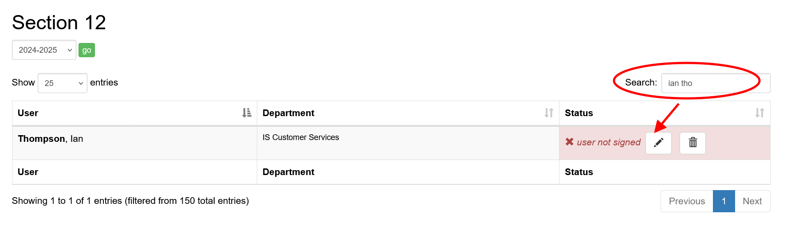The height and width of the screenshot is (230, 787).
Task: Open the 2024-2025 year dropdown
Action: point(44,50)
